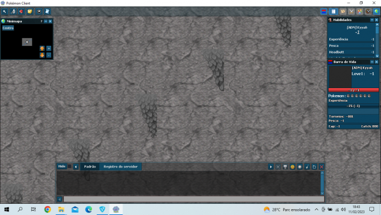381x215 pixels.
Task: Click the Centro button in minimap
Action: click(8, 28)
